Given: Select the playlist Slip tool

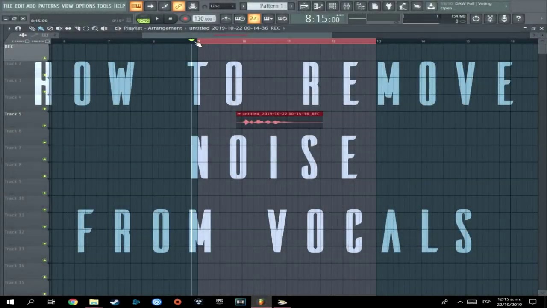Looking at the screenshot, I should 68,28.
